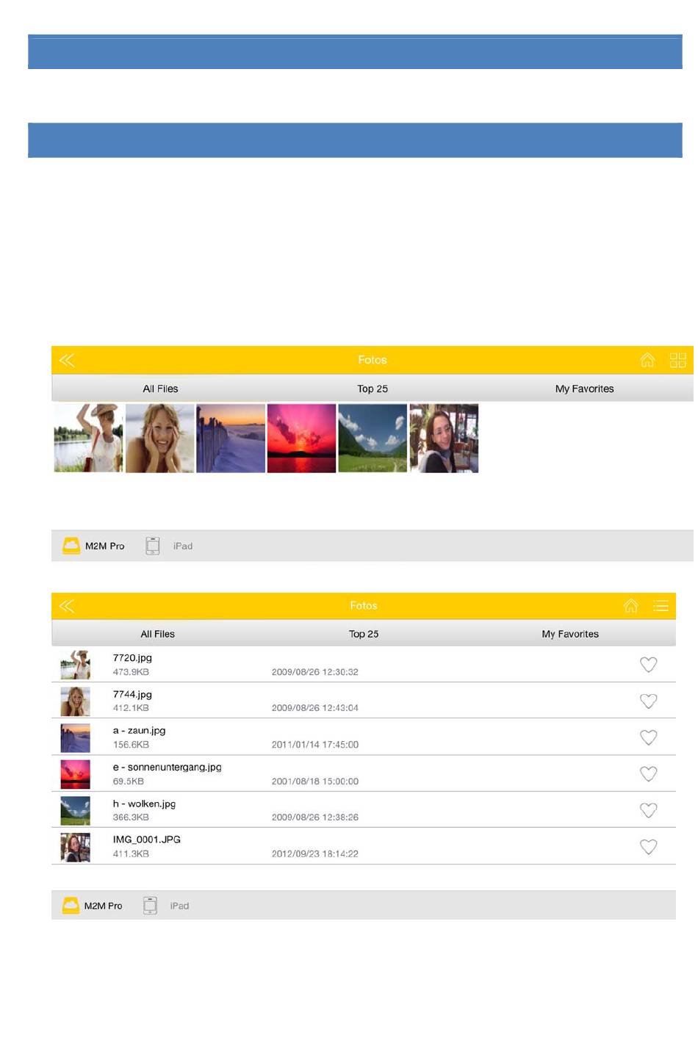The width and height of the screenshot is (698, 1043).
Task: Click date 2011/01/14 17:45:00
Action: pos(315,745)
